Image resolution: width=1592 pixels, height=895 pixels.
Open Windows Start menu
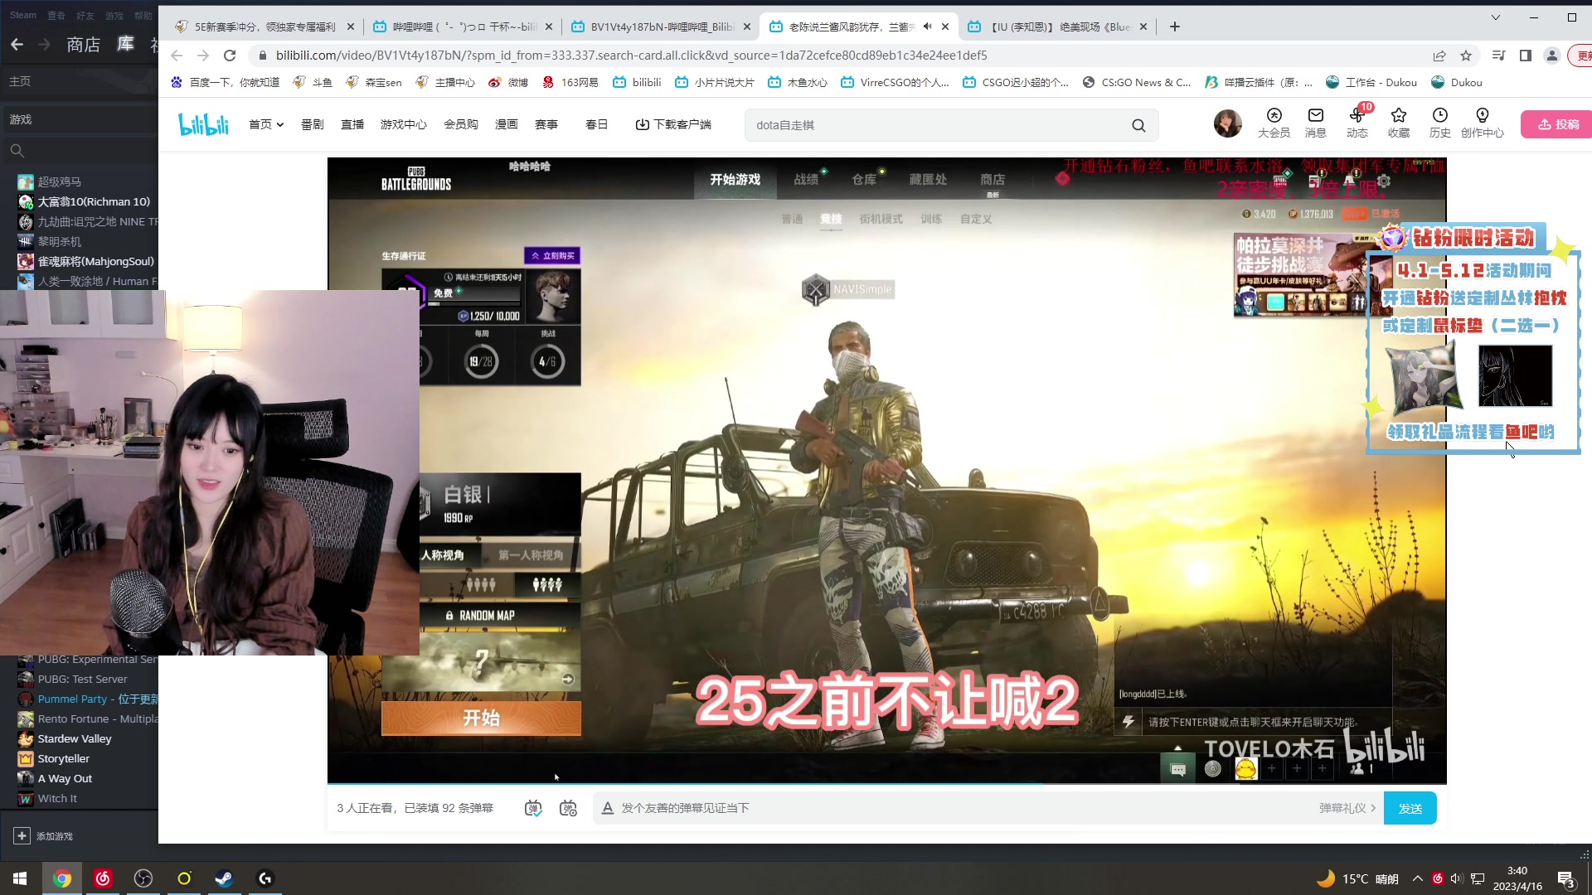pos(20,878)
